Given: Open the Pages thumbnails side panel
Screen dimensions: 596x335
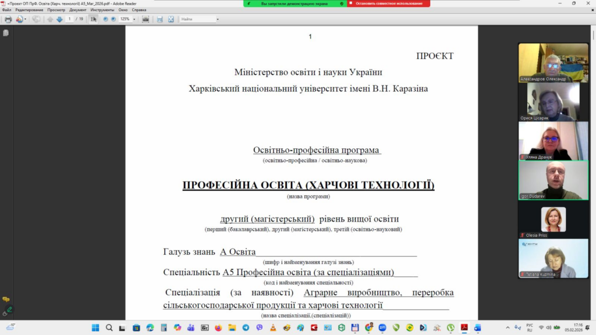Looking at the screenshot, I should [x=6, y=33].
